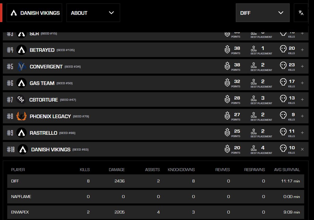Select the PHOENIX LEGACY team name
Viewport: 314px width, 220px height.
(50, 116)
